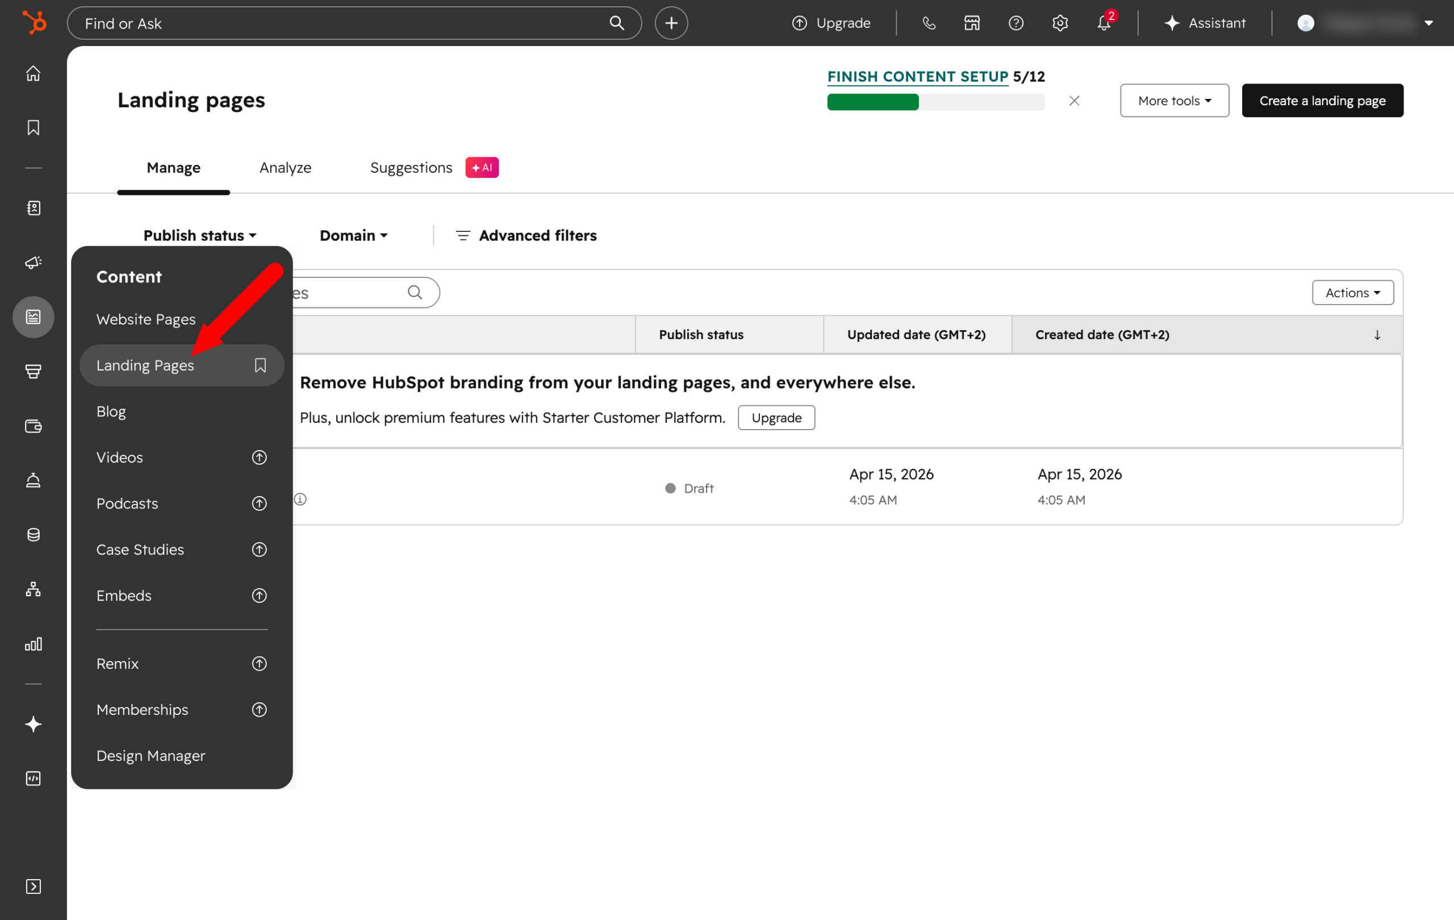Open the notifications bell
This screenshot has height=920, width=1454.
click(x=1104, y=23)
